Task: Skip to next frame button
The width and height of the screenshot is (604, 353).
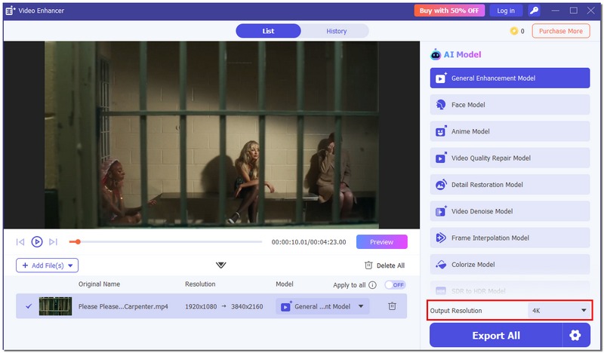Action: 53,242
